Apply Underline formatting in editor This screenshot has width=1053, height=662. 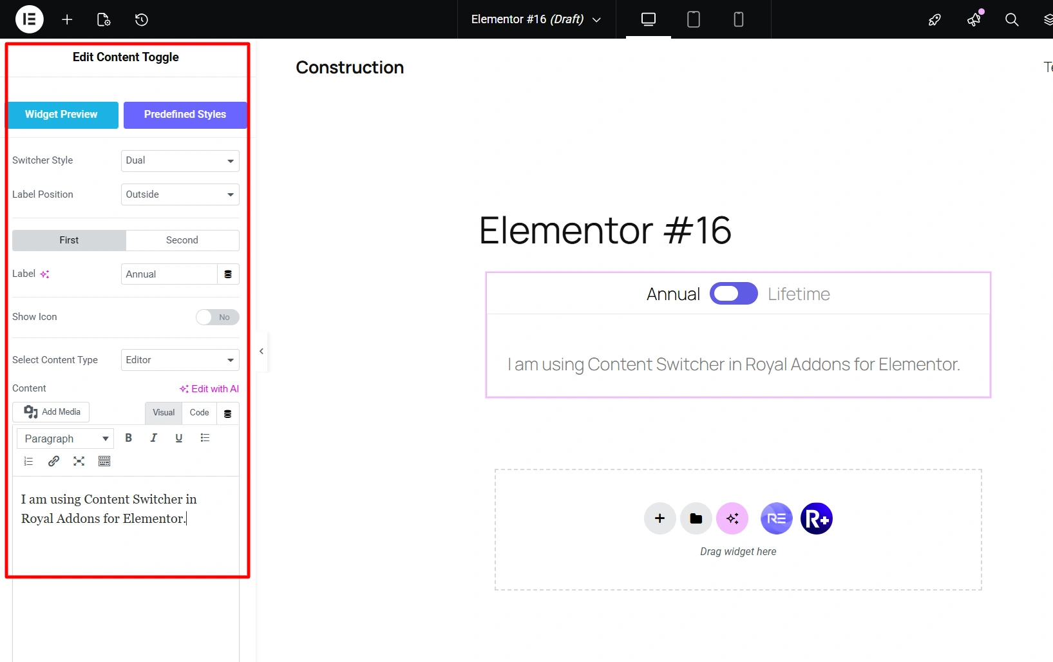pos(179,438)
